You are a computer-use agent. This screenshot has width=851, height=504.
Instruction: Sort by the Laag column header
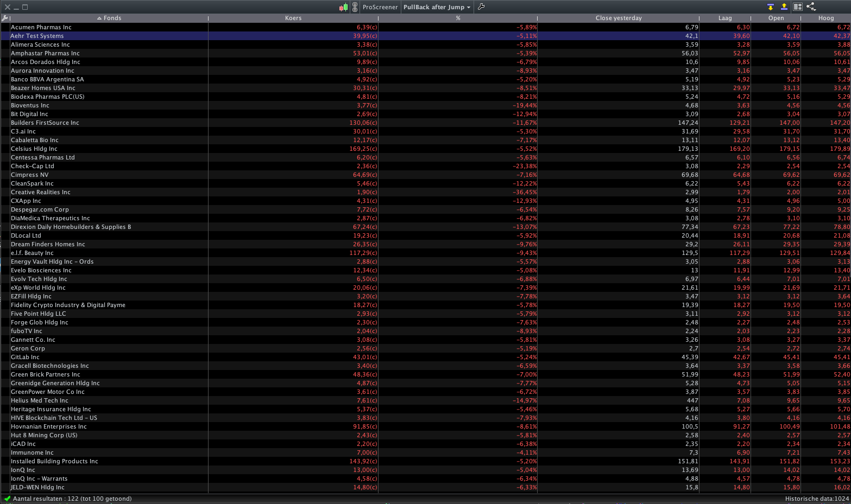725,18
